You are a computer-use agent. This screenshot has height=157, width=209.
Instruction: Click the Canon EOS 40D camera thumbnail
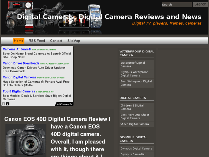(26, 140)
